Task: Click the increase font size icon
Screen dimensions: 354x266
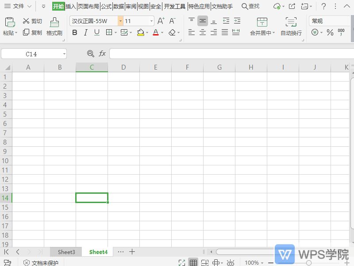Action: (x=161, y=21)
